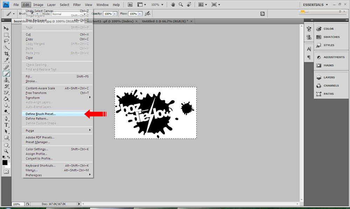
Task: Click the status bar zoom percentage field
Action: click(17, 204)
